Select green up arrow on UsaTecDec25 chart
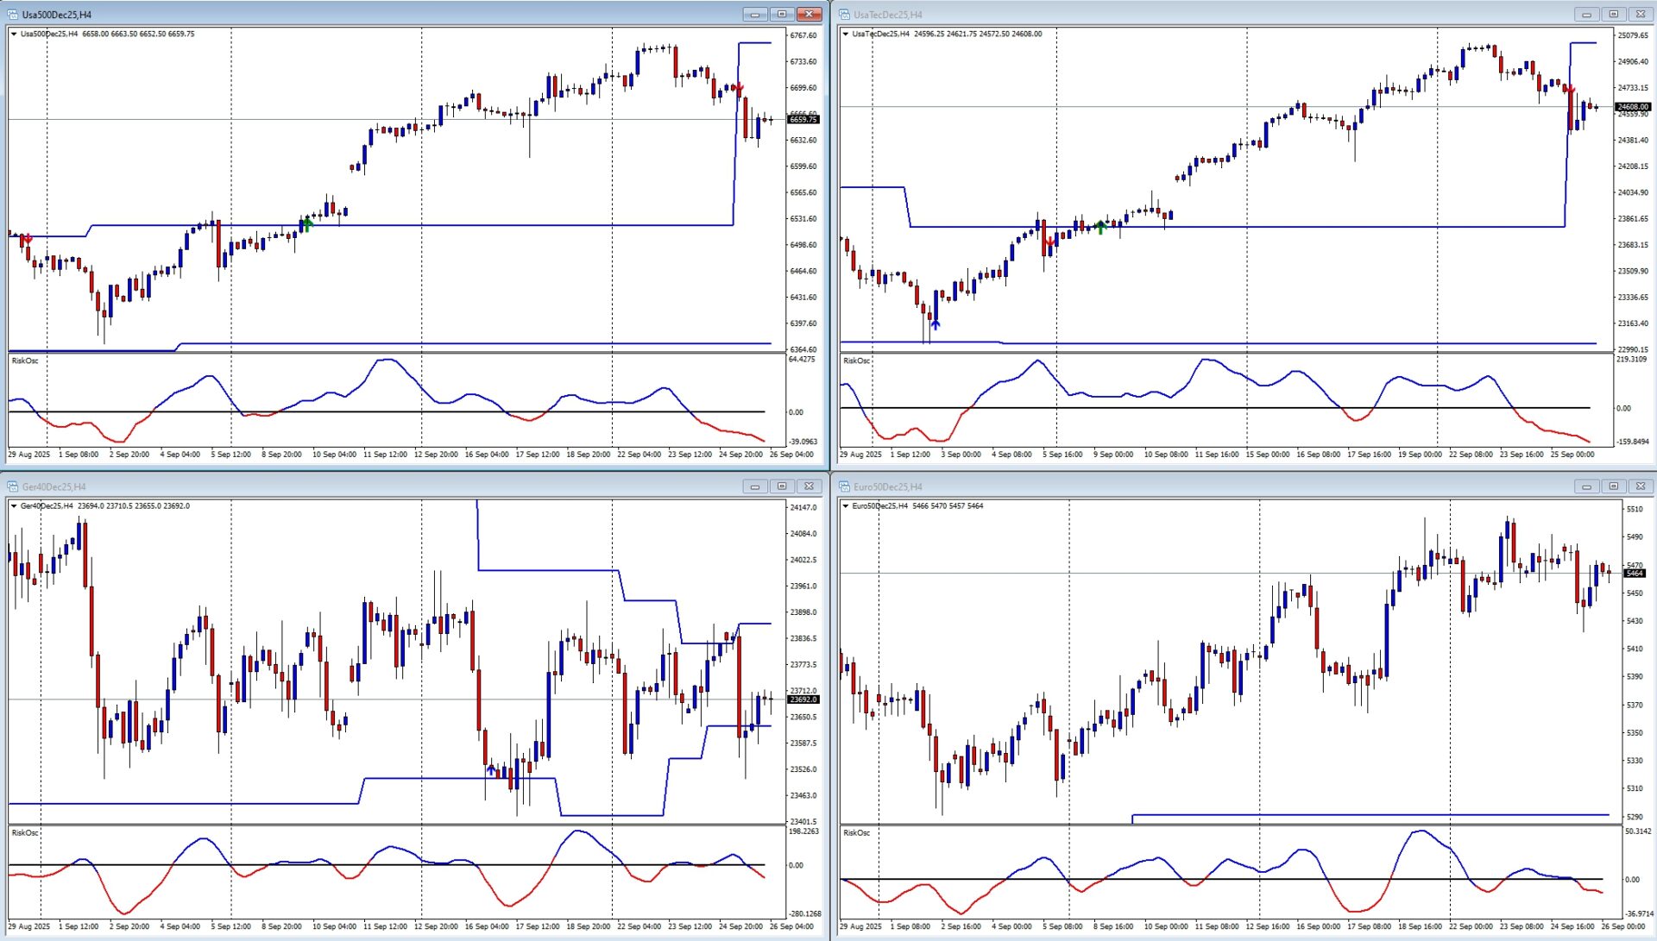The height and width of the screenshot is (941, 1657). (1100, 227)
